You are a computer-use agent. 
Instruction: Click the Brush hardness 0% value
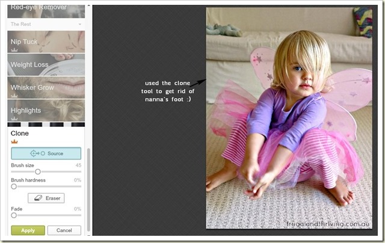[x=78, y=180]
